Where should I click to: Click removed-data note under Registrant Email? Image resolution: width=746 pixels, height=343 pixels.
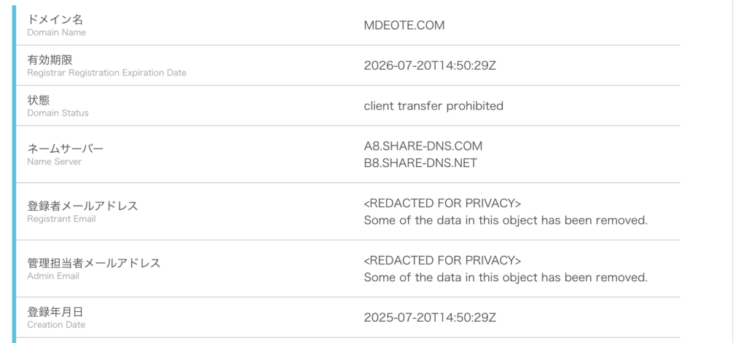506,221
